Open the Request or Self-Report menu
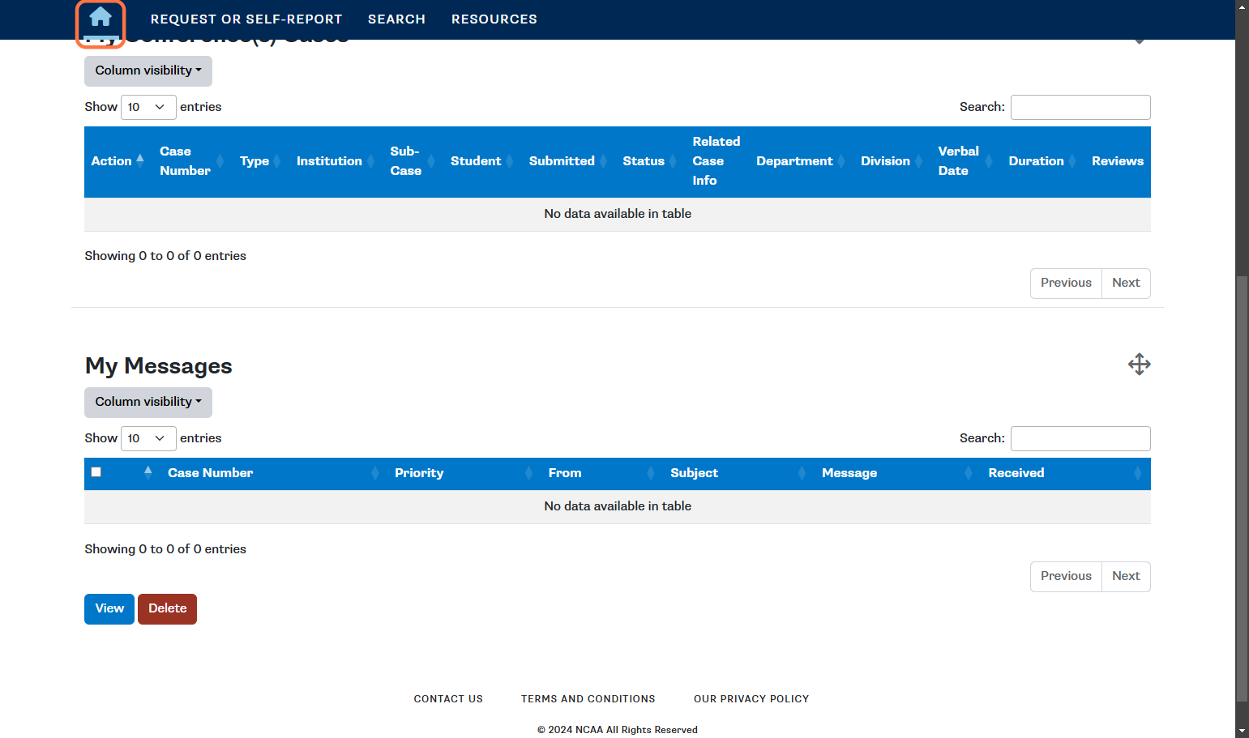The image size is (1249, 738). pos(246,19)
